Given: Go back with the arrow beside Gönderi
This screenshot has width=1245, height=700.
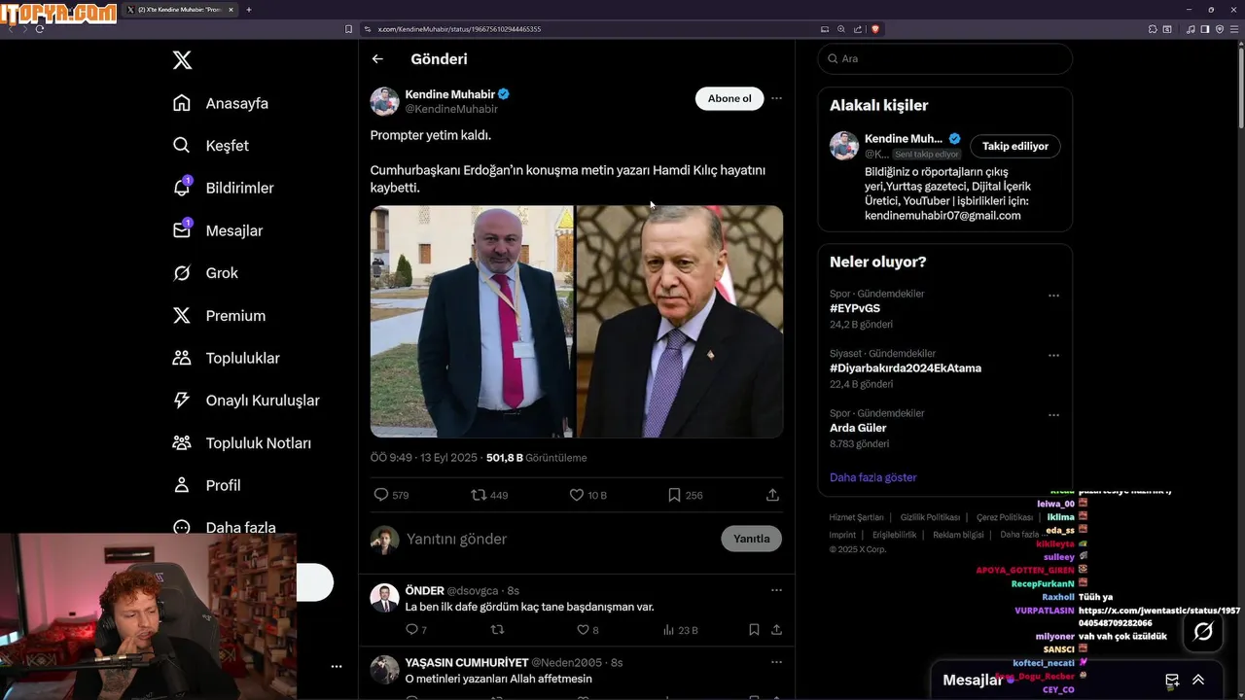Looking at the screenshot, I should [x=377, y=59].
